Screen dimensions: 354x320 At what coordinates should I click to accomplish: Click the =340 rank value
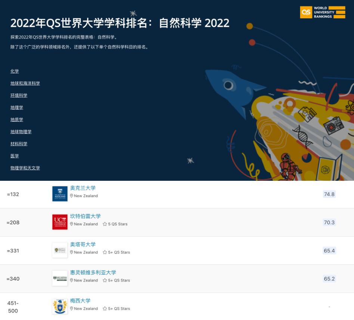click(x=13, y=279)
